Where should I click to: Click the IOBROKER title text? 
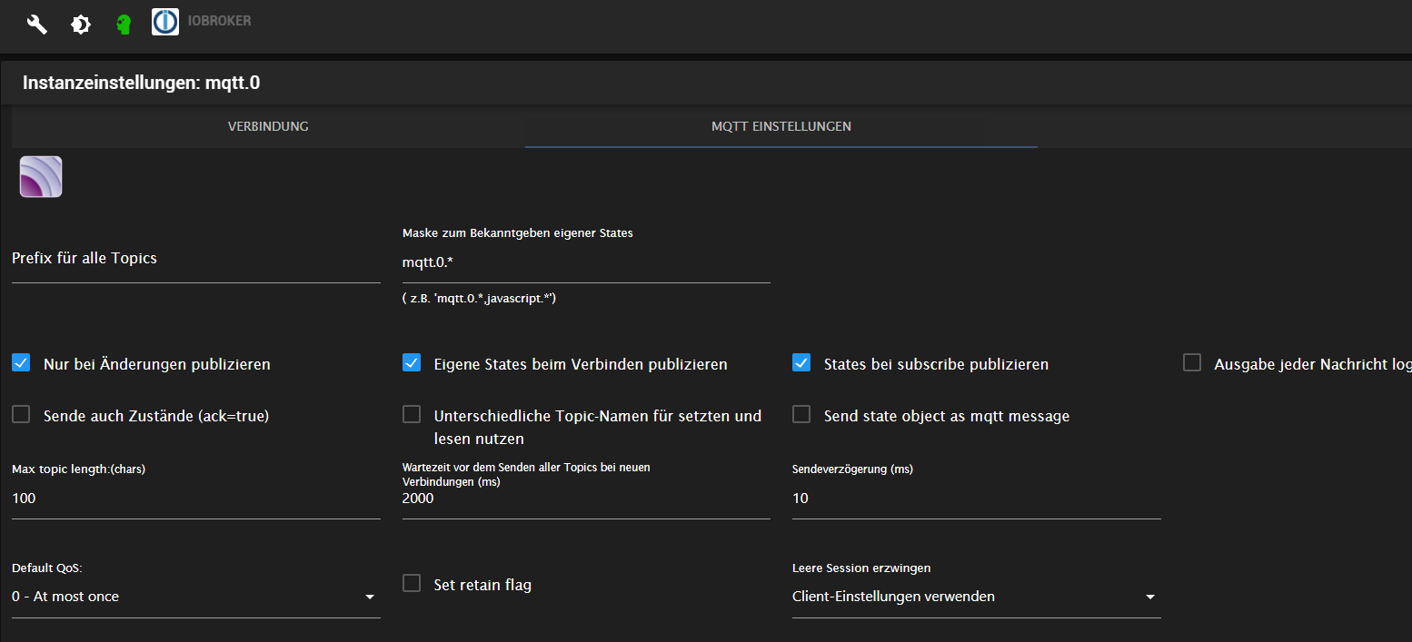tap(220, 21)
